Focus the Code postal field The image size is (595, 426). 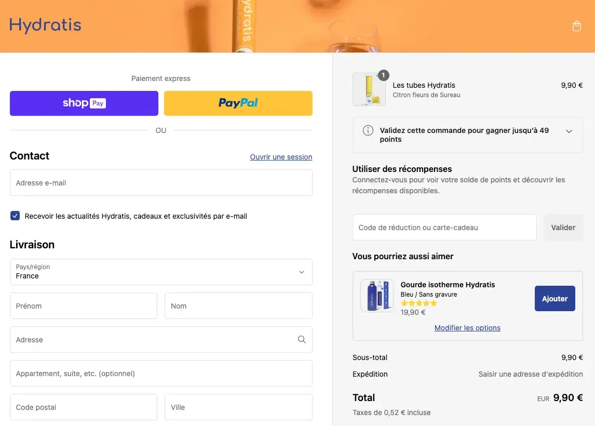(x=84, y=407)
